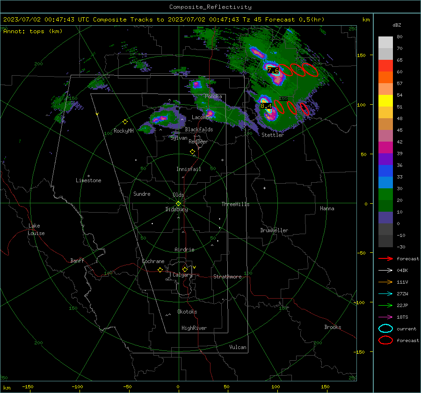Click the Cochrane label

coord(153,261)
